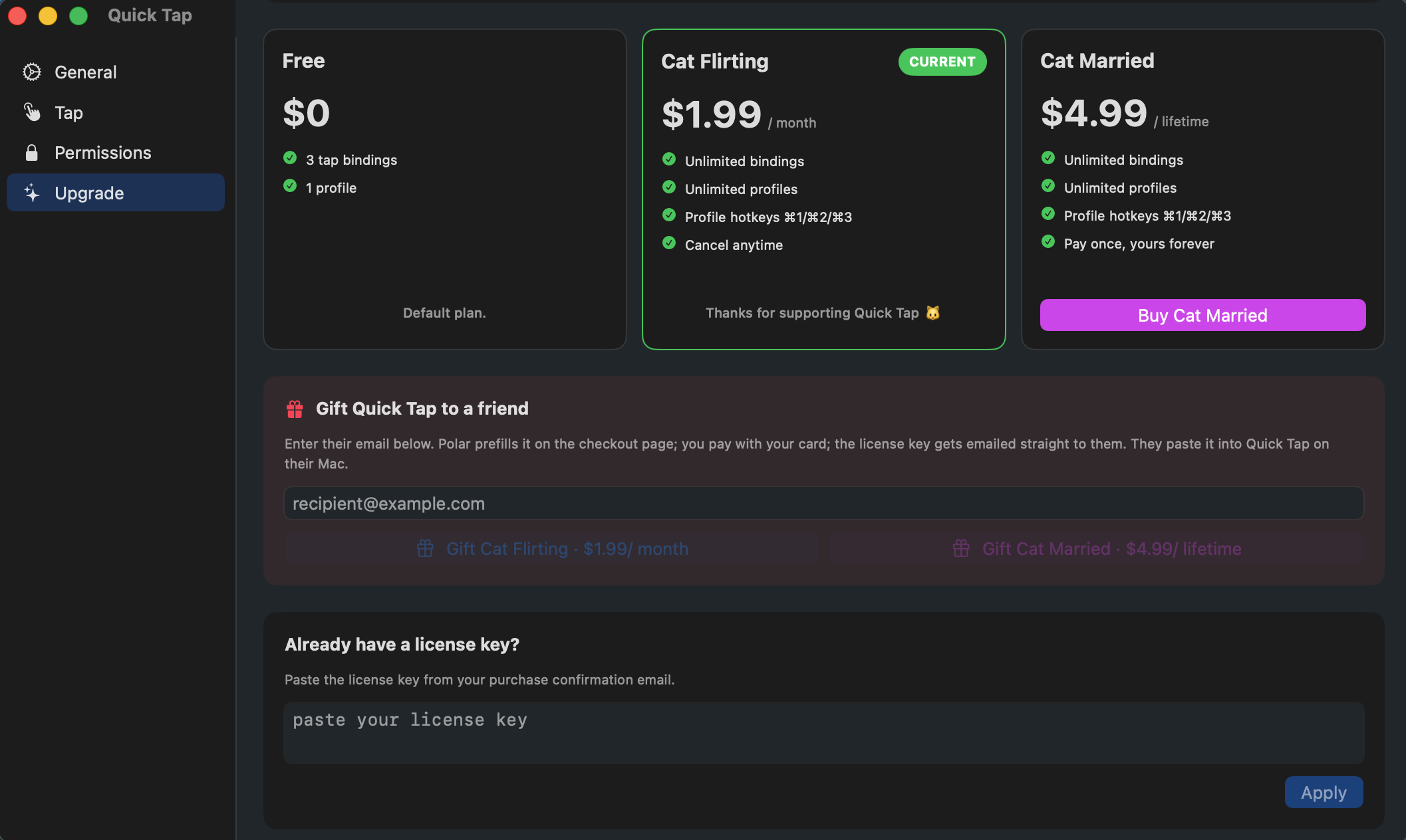Click the Buy Cat Married button
Viewport: 1406px width, 840px height.
tap(1202, 315)
